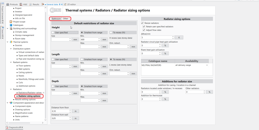Screen dimensions: 259x130
Task: Close the Project browser side panel
Action: pos(3,23)
